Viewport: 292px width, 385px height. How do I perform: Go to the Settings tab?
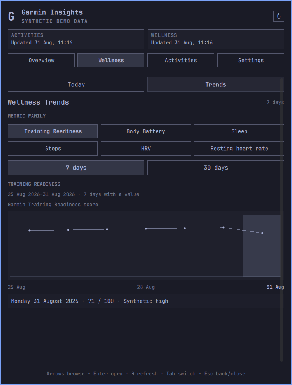(x=251, y=60)
